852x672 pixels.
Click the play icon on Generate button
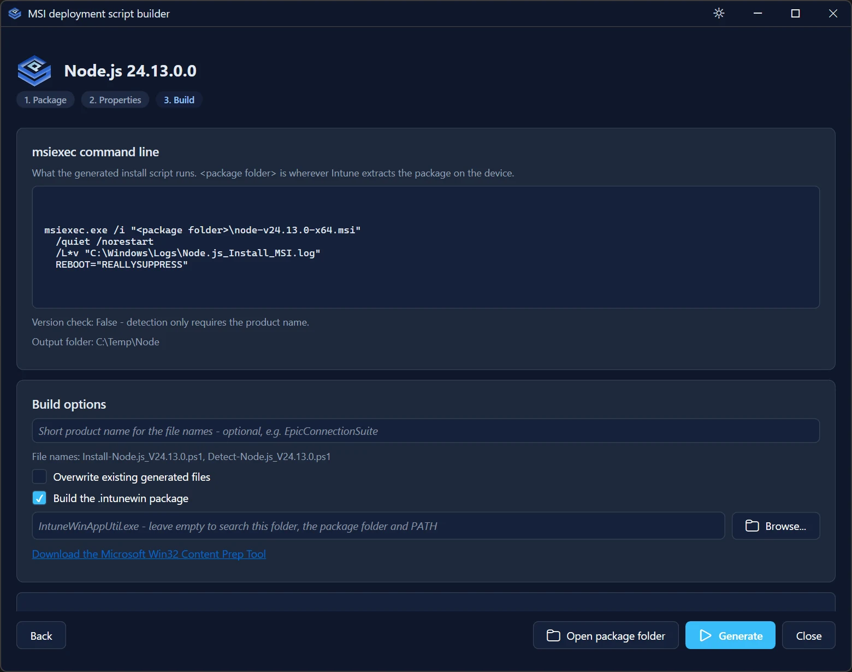coord(705,635)
